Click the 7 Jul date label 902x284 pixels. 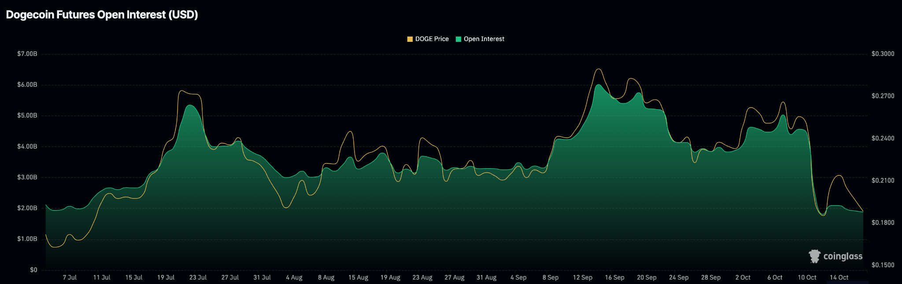pyautogui.click(x=70, y=277)
